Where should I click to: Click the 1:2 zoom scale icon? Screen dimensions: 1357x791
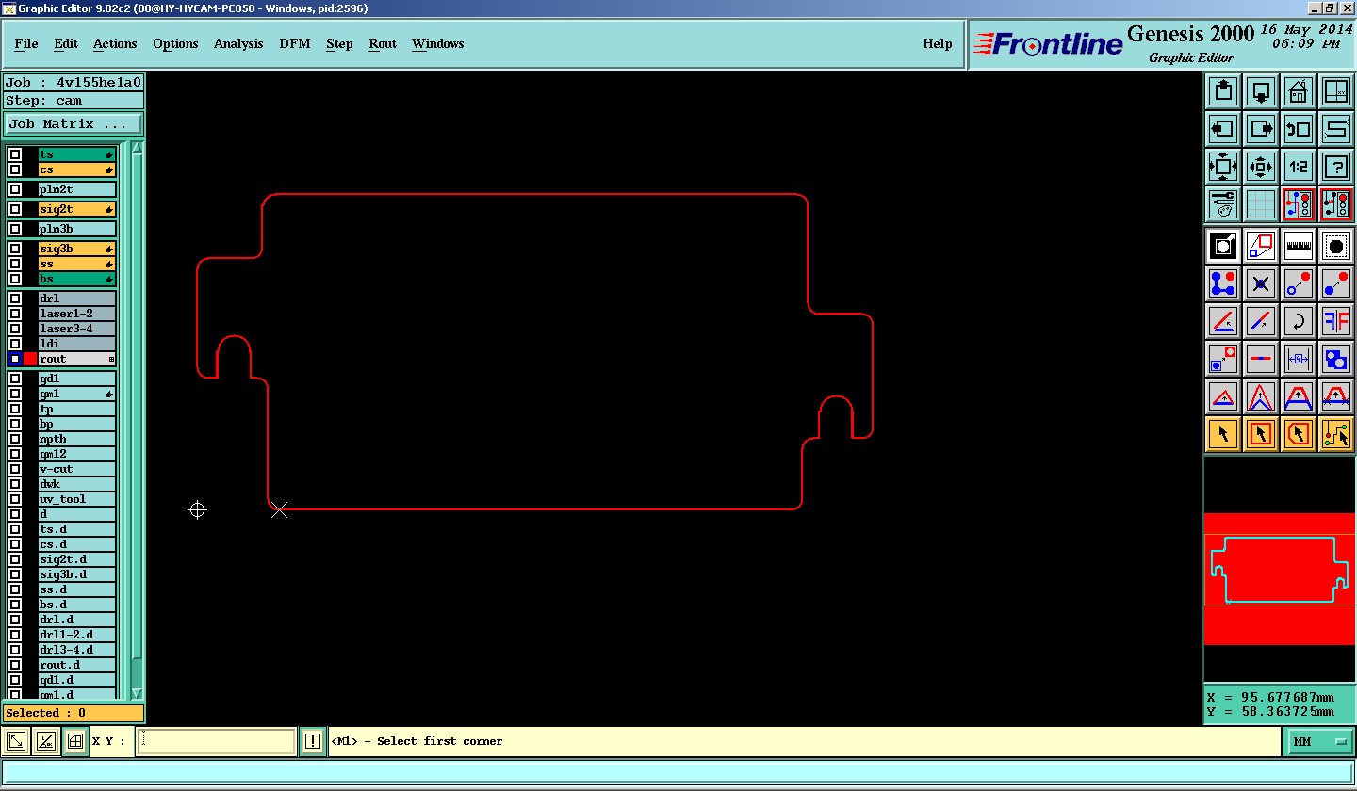pos(1299,167)
